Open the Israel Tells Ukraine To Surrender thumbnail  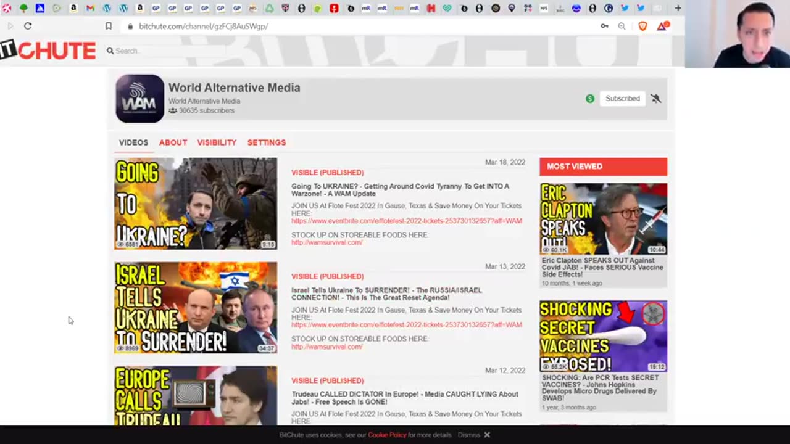196,308
